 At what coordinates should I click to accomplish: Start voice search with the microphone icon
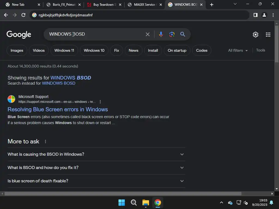point(161,34)
